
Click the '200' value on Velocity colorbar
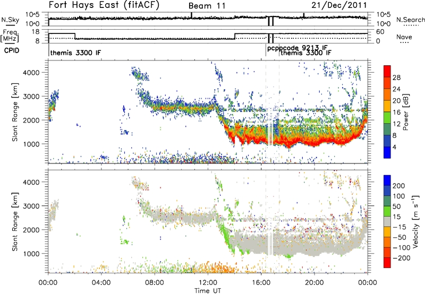tap(399, 186)
